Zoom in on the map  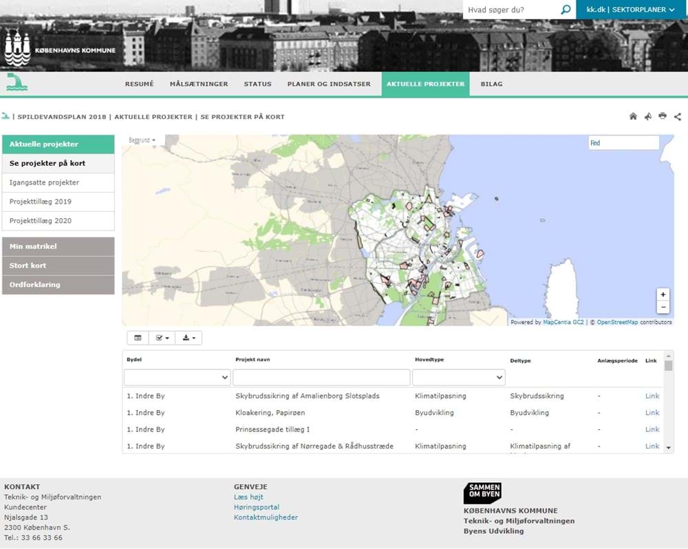pos(663,294)
